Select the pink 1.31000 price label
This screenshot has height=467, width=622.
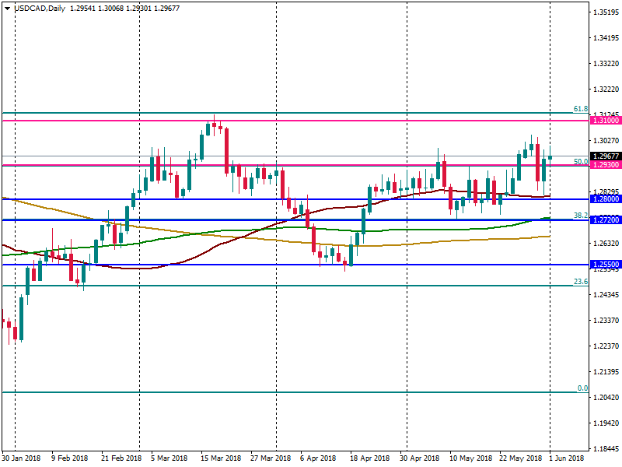point(606,121)
